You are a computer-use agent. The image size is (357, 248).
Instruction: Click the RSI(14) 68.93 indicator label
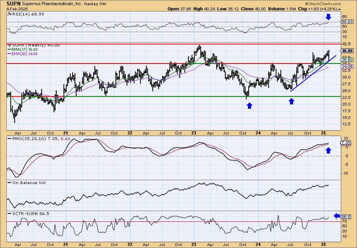point(27,14)
